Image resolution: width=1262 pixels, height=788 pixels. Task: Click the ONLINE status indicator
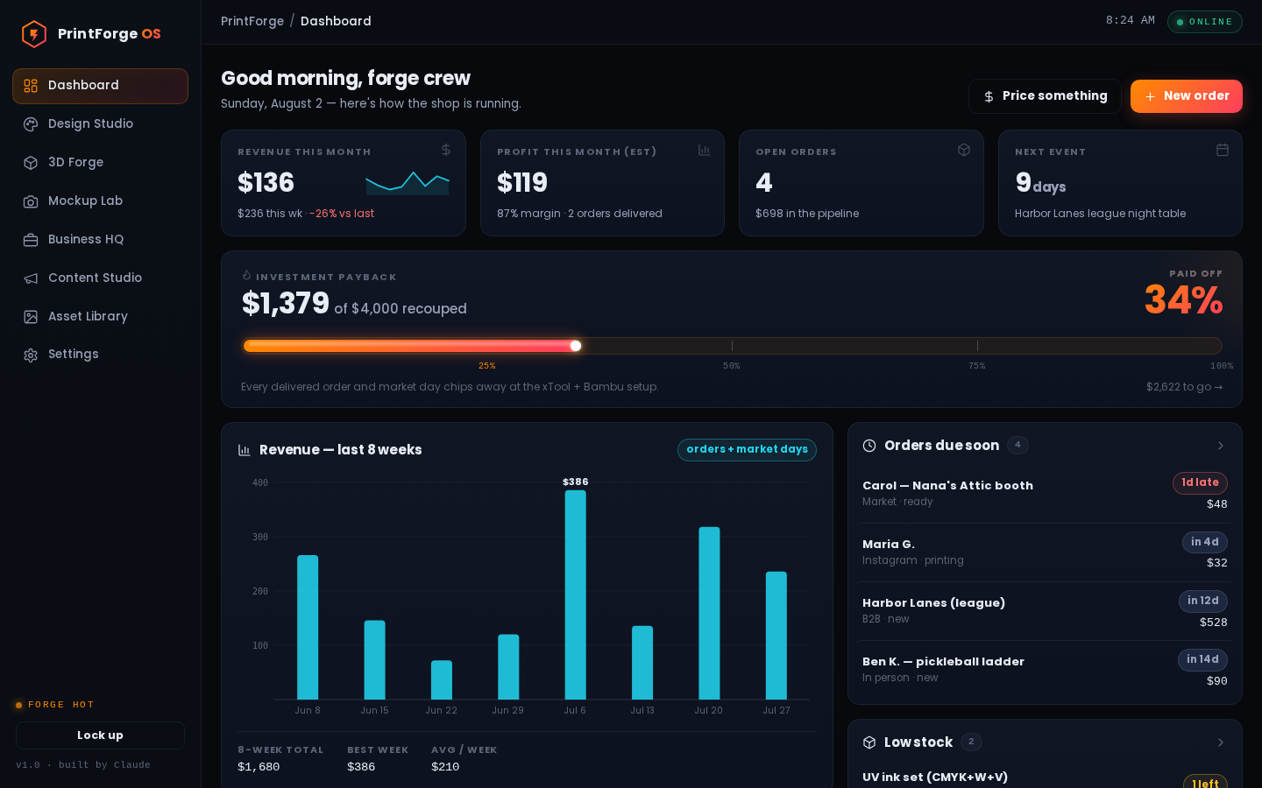[x=1204, y=21]
